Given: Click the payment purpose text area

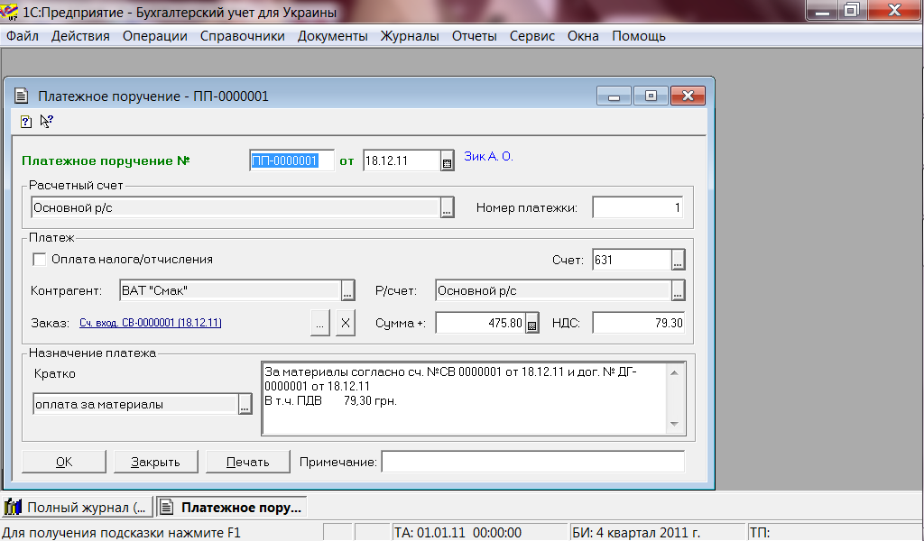Looking at the screenshot, I should pyautogui.click(x=465, y=399).
